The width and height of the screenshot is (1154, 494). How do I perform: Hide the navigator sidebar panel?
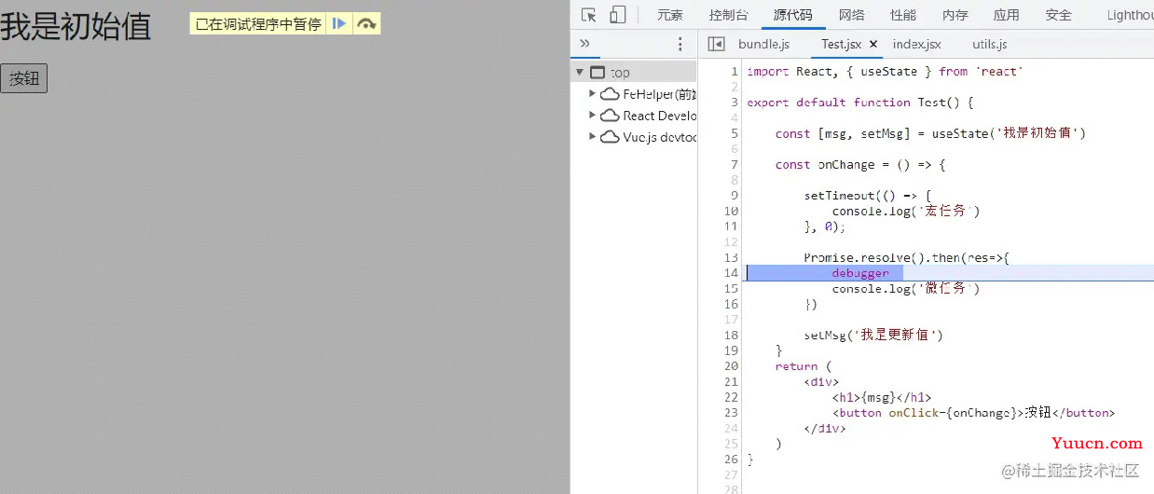point(716,44)
